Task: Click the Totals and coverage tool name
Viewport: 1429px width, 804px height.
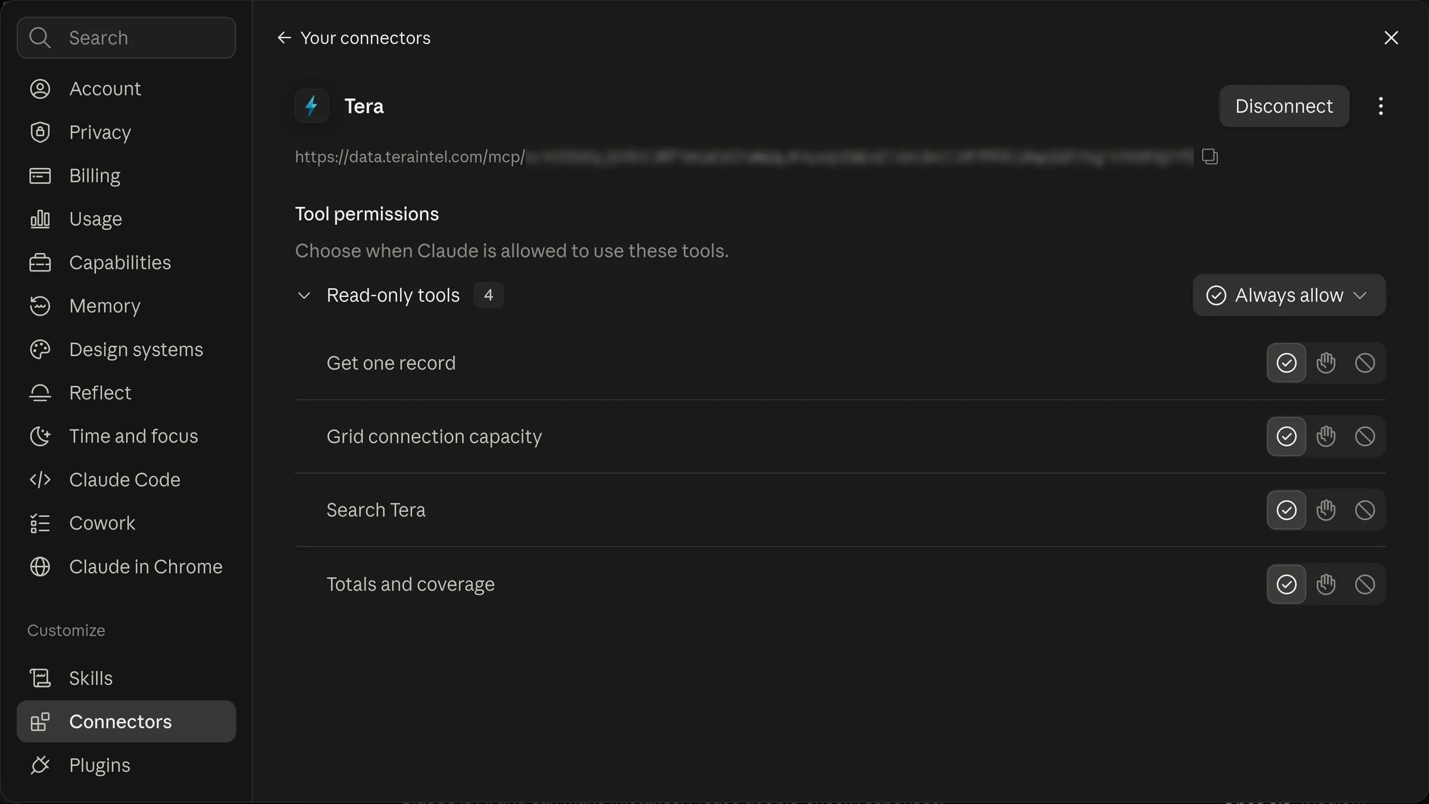Action: pyautogui.click(x=410, y=585)
